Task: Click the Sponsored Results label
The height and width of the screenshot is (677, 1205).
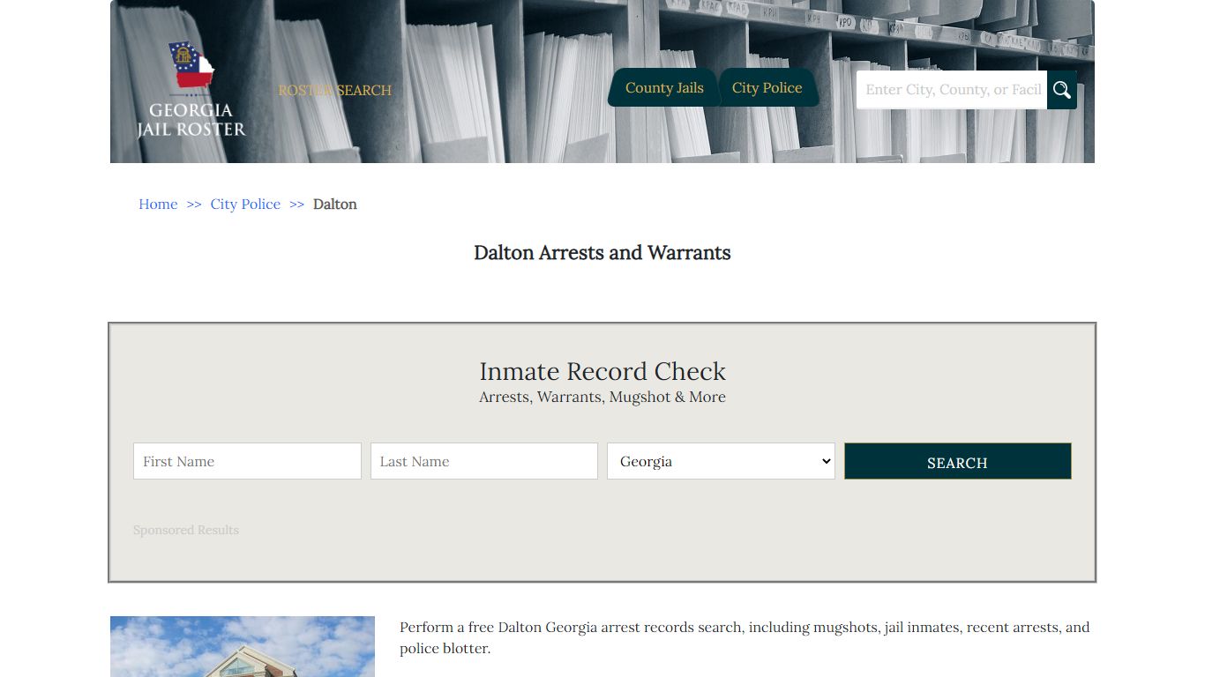Action: (x=186, y=530)
